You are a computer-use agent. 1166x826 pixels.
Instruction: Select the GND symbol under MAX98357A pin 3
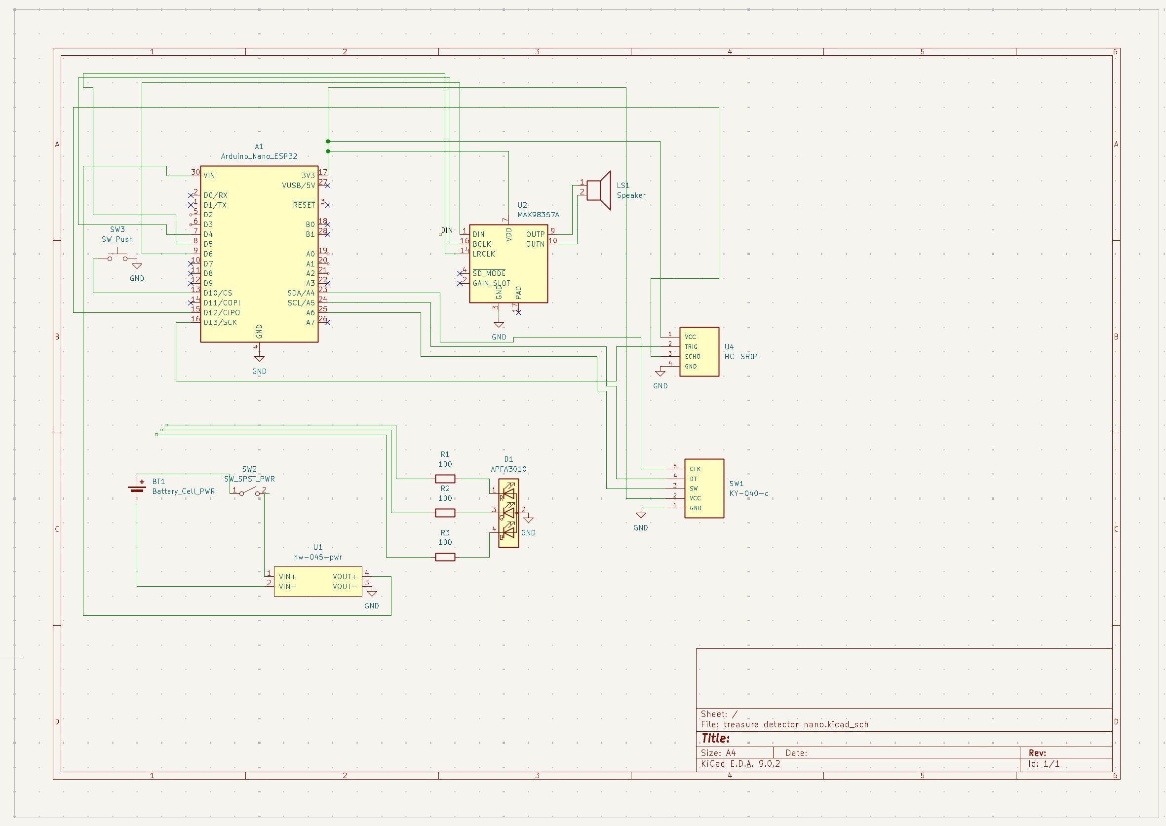[x=499, y=324]
